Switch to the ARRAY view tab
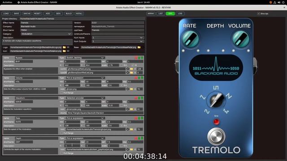The width and height of the screenshot is (287, 161). [151, 13]
